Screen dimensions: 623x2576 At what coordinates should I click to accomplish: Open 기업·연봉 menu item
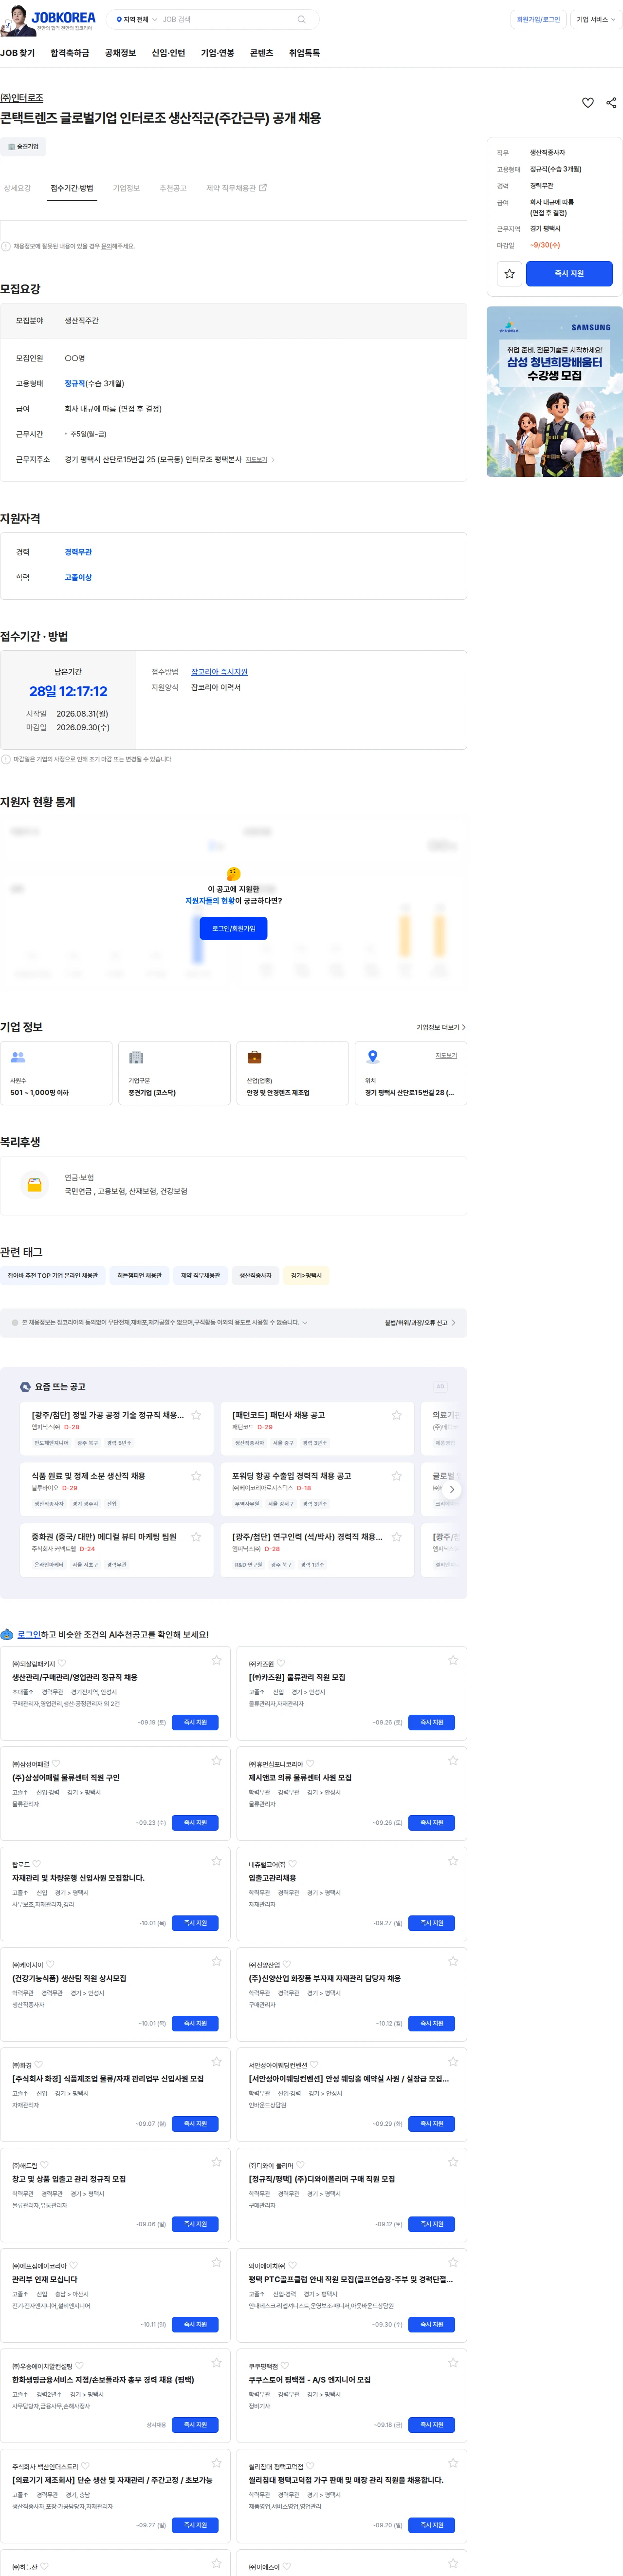218,53
